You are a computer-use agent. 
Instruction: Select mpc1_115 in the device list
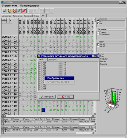click(62, 63)
